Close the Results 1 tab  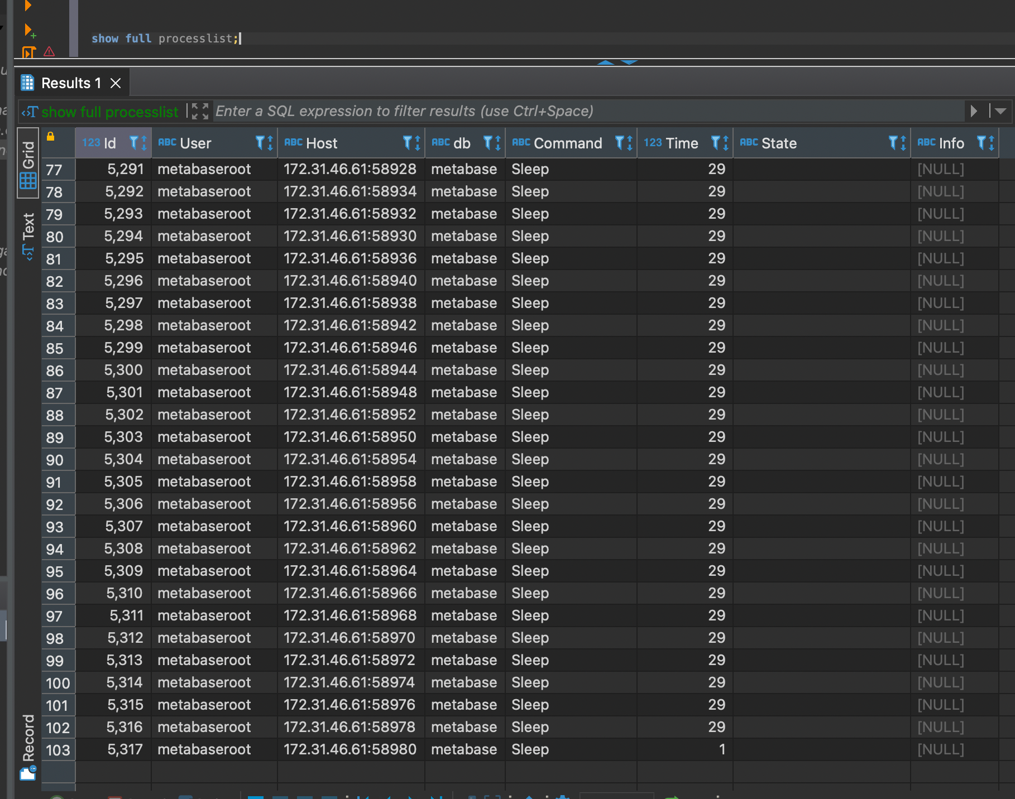[116, 83]
